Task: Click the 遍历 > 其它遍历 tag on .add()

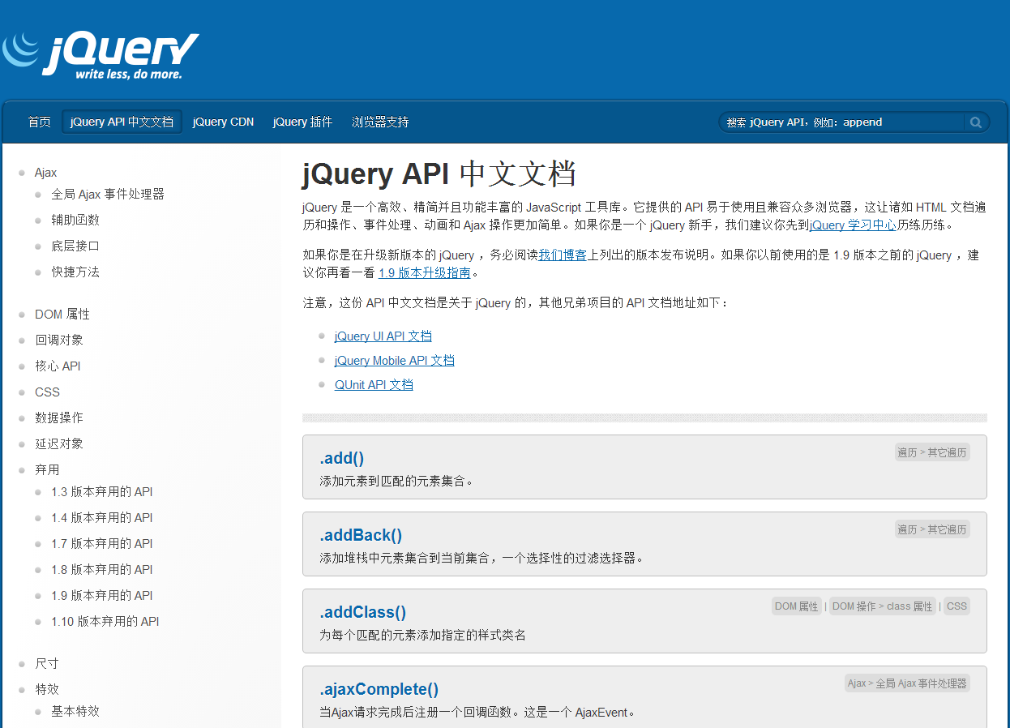Action: click(x=932, y=452)
